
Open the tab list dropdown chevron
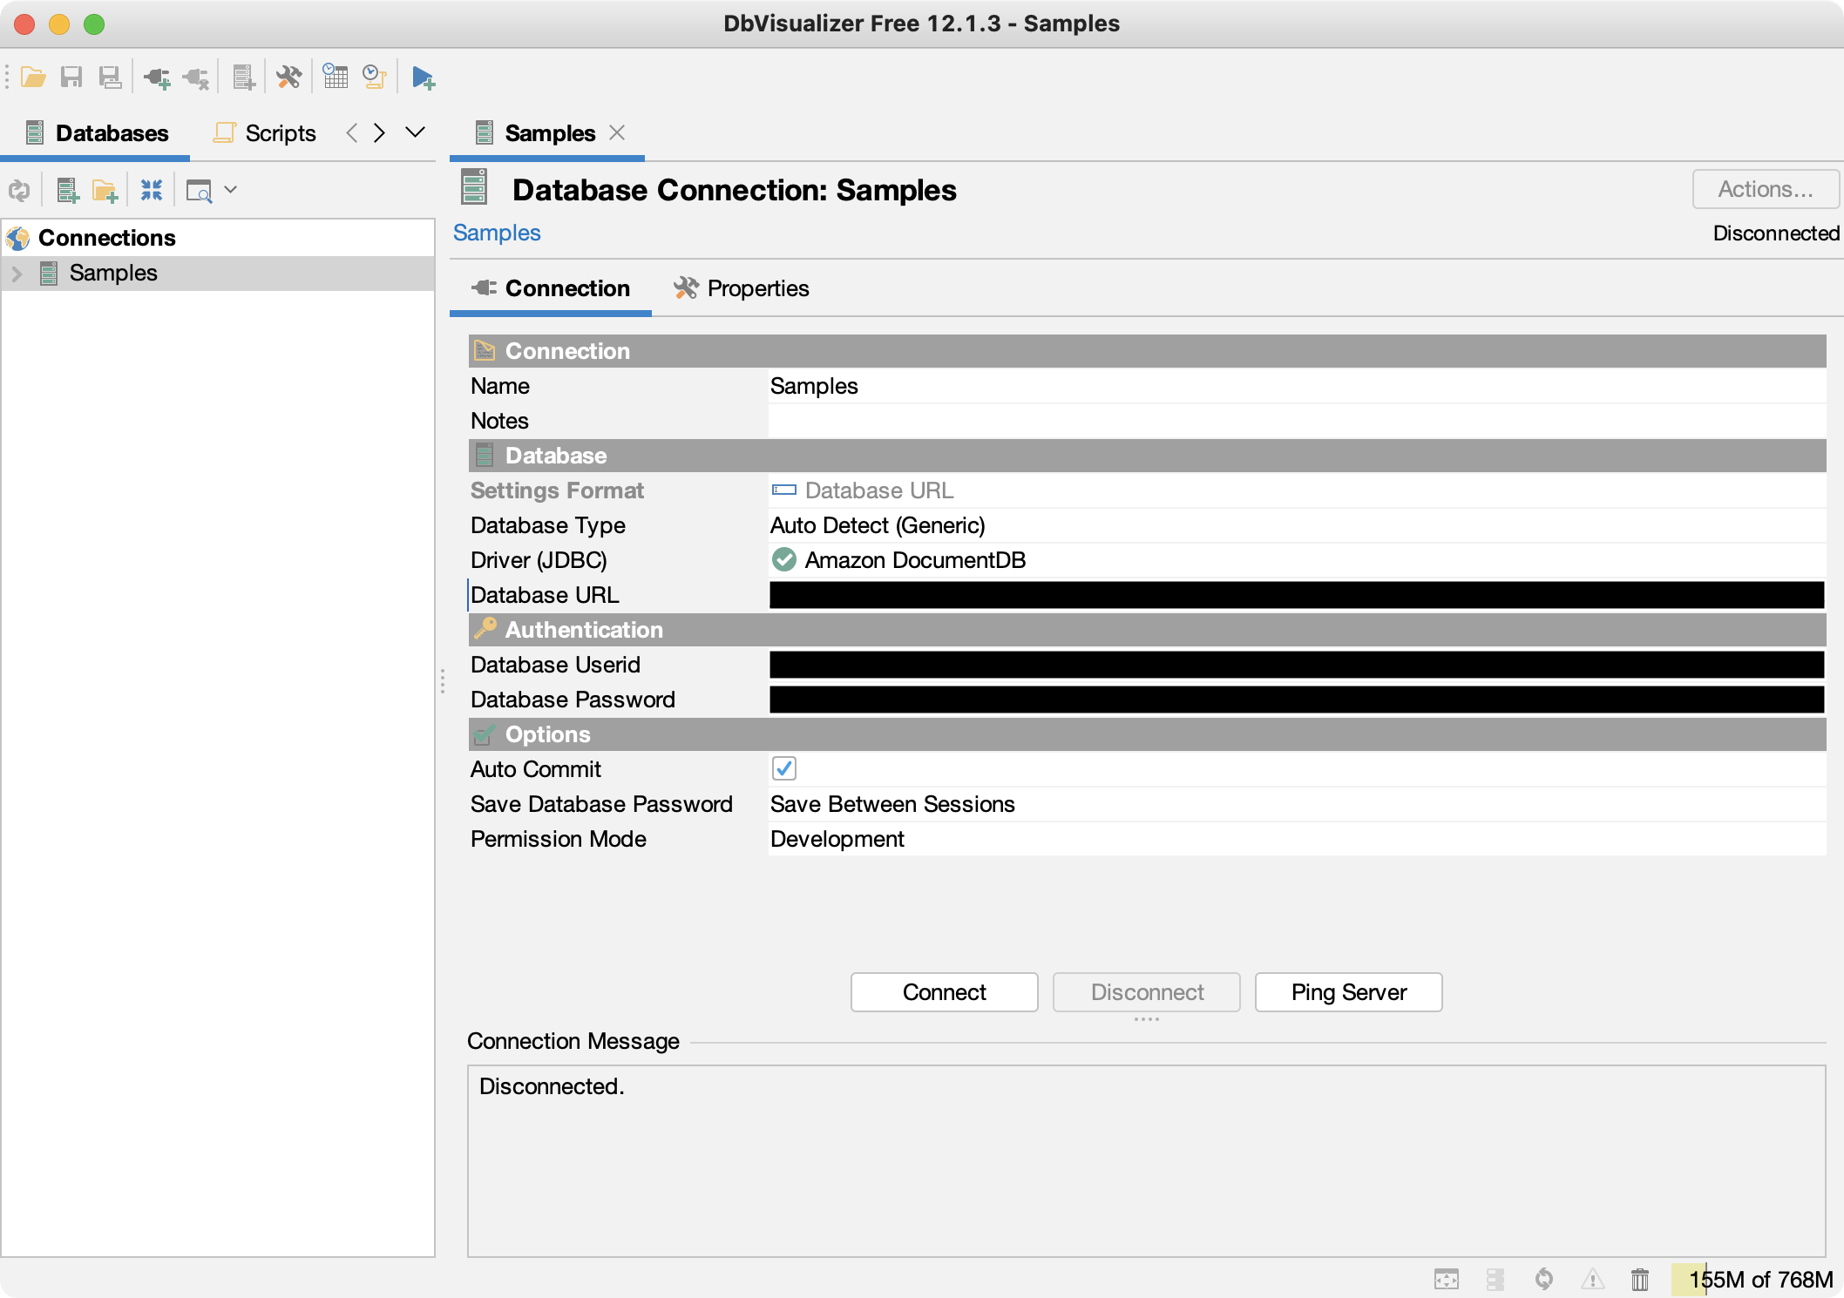416,132
